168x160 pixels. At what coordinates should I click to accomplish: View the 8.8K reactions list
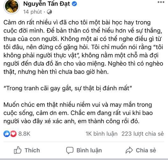pyautogui.click(x=24, y=134)
